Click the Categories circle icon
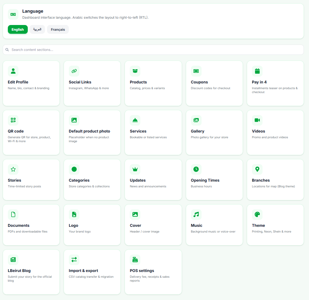 [x=74, y=169]
